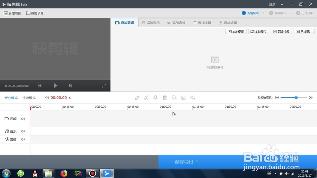
Task: Open Firefox from taskbar
Action: 64,173
